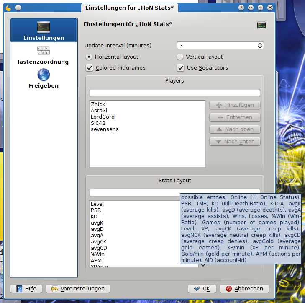Select avgCD in Stats Layout list
The width and height of the screenshot is (305, 303).
click(135, 248)
